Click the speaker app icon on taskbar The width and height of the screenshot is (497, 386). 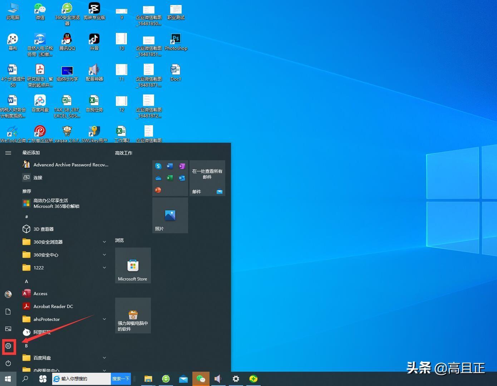(x=218, y=379)
